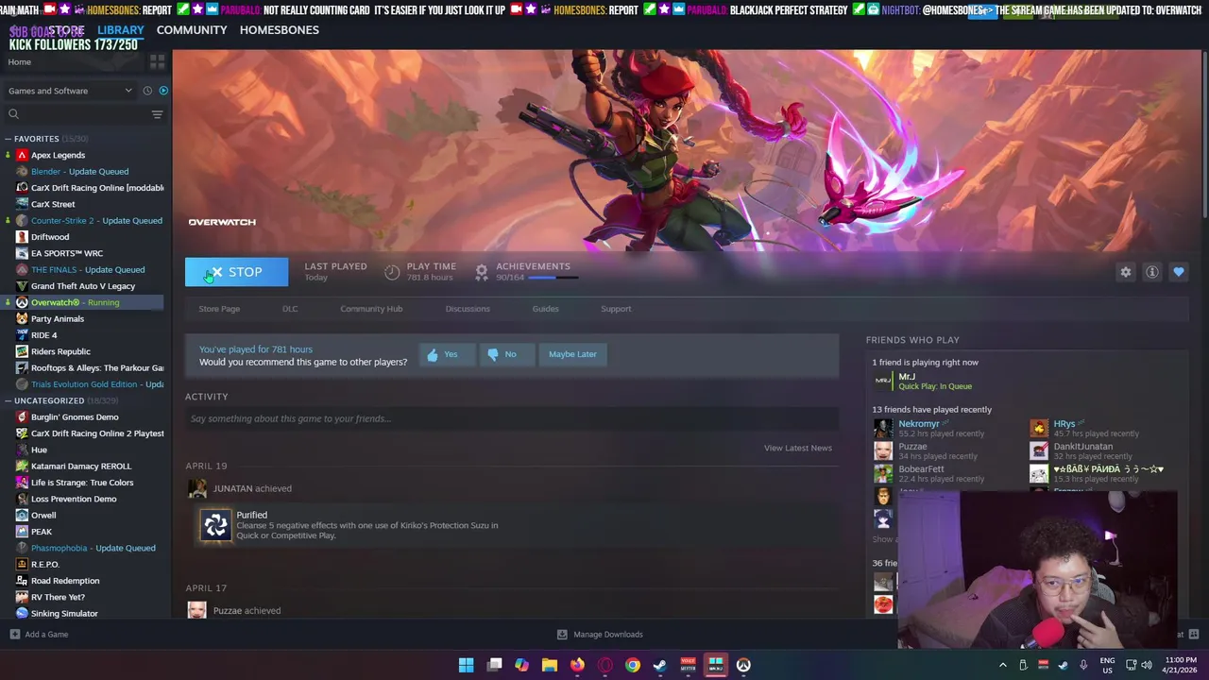Select Overwatch running entry in sidebar
1209x680 pixels.
(x=82, y=302)
